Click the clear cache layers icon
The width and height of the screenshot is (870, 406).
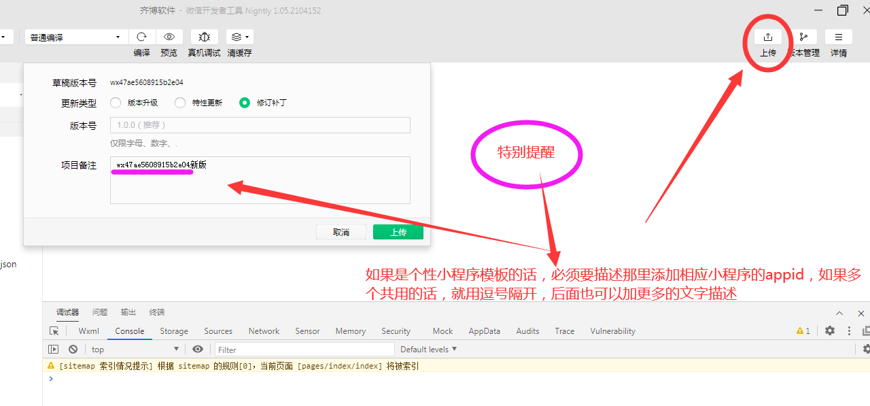(x=239, y=37)
